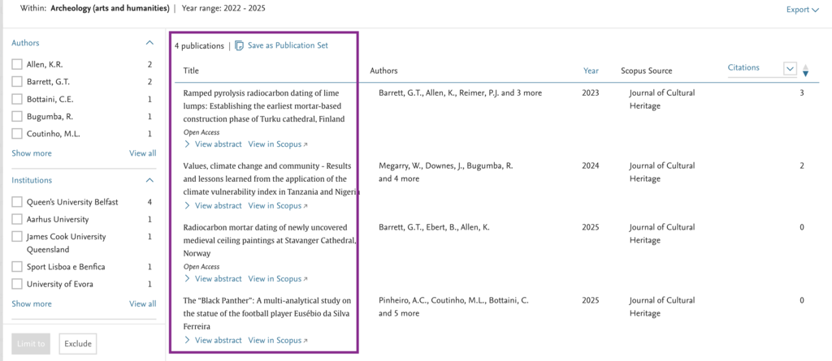Click the descending sort arrow beside Citations

pos(805,74)
